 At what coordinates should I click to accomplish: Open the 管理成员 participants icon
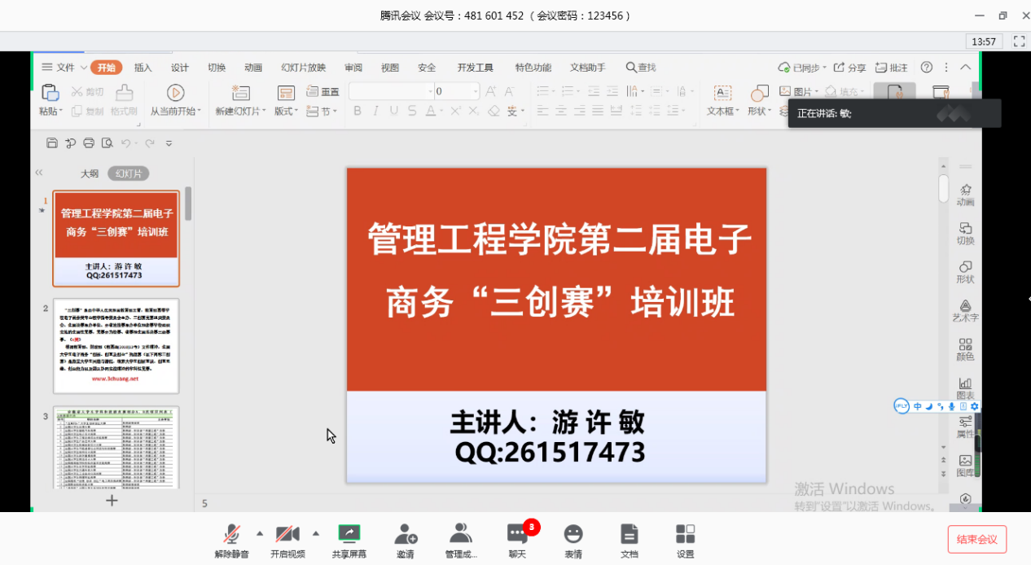tap(461, 534)
